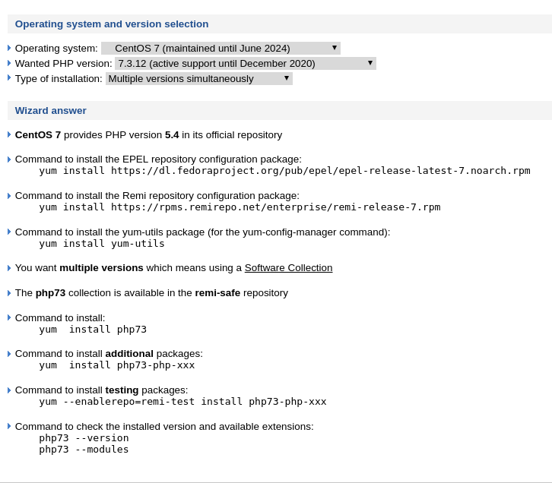Screen dimensions: 552x483
Task: Click the arrow bullet beside Wanted PHP version
Action: coord(9,63)
